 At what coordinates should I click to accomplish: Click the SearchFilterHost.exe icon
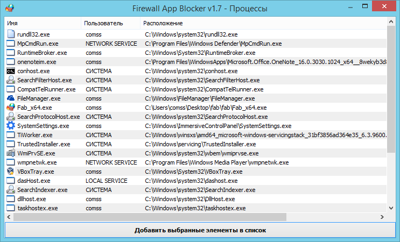click(11, 80)
